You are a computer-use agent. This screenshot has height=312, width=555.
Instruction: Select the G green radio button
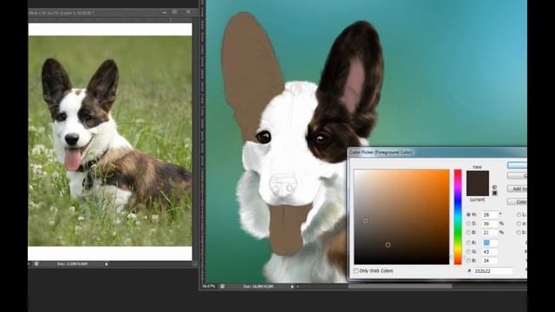(x=468, y=251)
